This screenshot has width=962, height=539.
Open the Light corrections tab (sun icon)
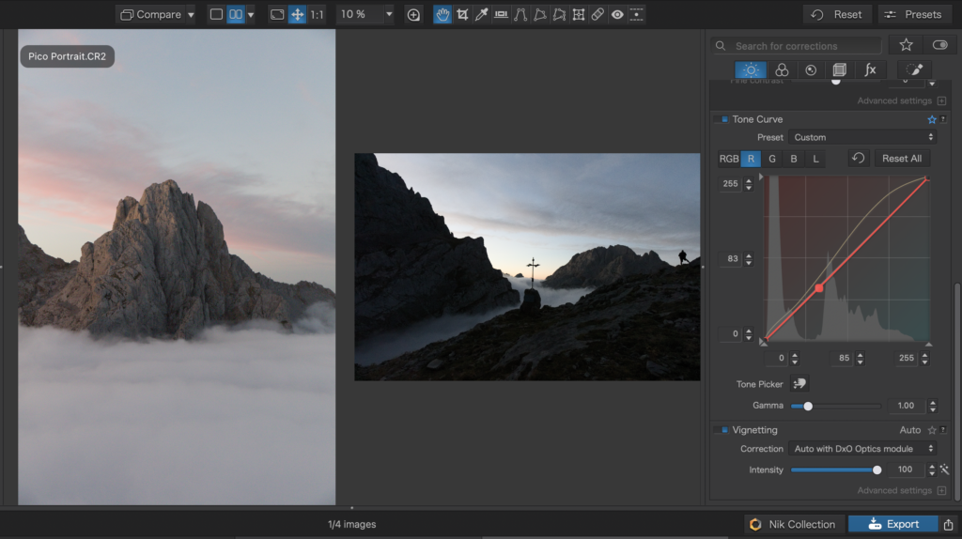[751, 69]
